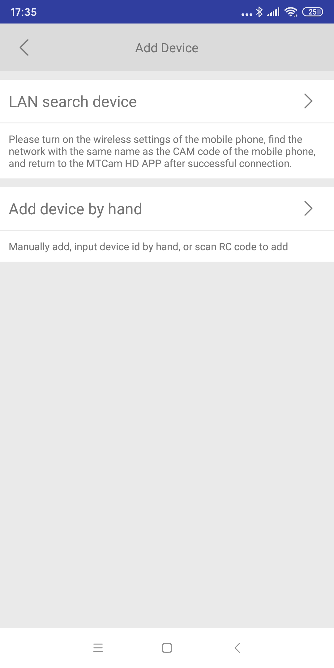Image resolution: width=334 pixels, height=668 pixels.
Task: Tap the cellular signal strength icon
Action: (273, 12)
